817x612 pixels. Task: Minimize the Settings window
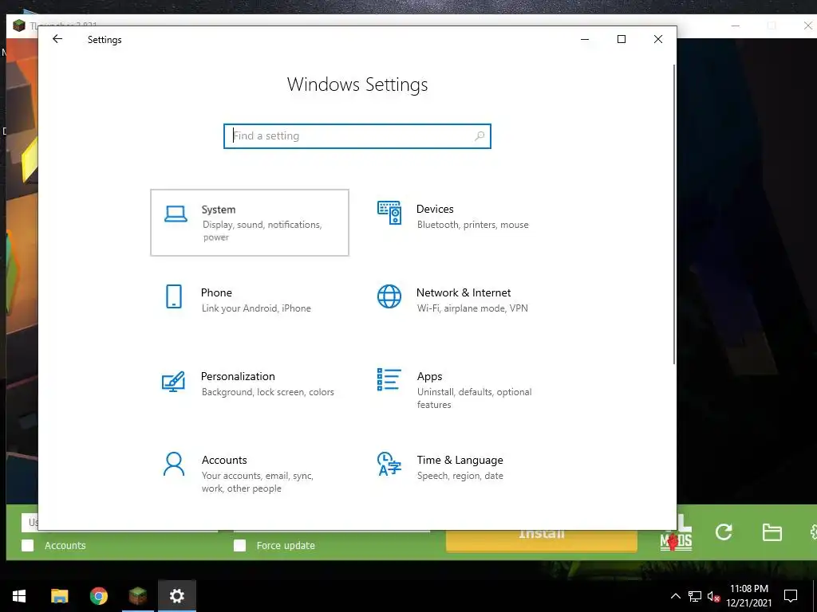click(585, 39)
